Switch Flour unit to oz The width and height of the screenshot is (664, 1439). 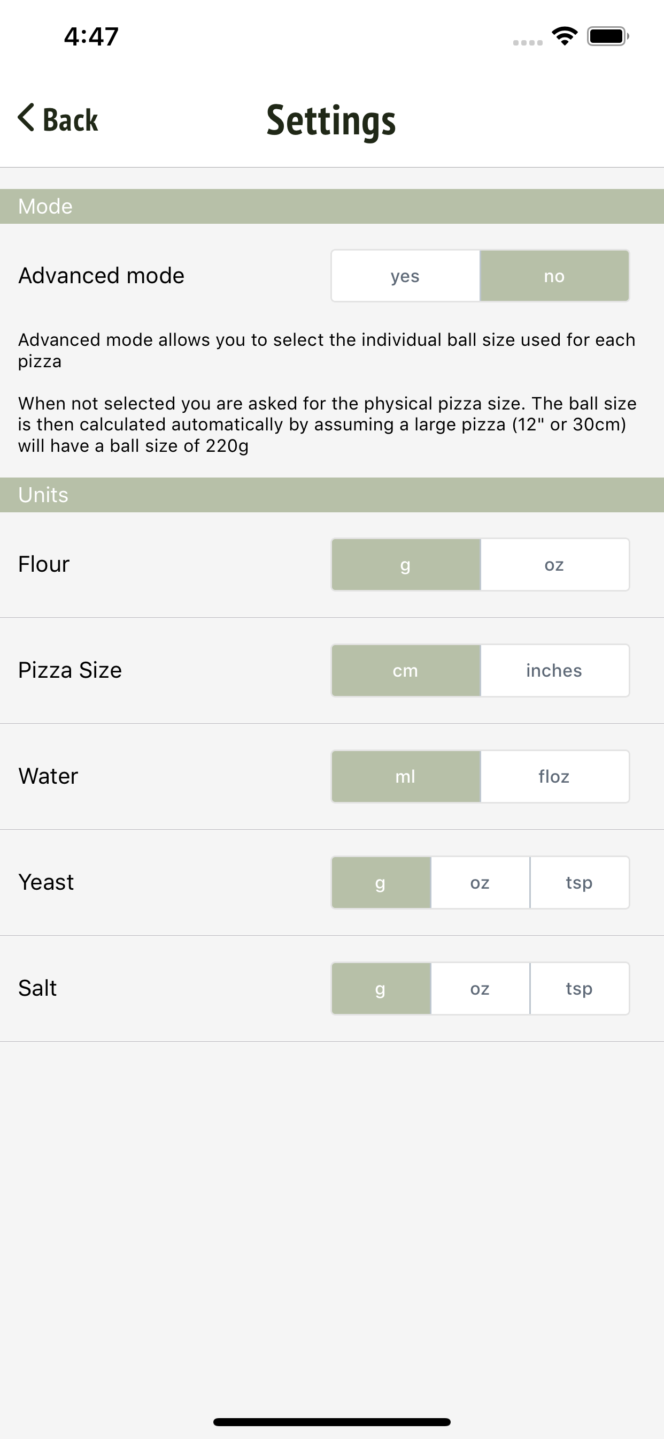(x=554, y=564)
